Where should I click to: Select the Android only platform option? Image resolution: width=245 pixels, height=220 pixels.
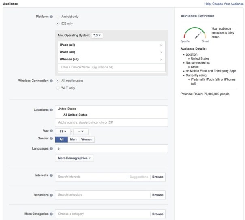[58, 17]
